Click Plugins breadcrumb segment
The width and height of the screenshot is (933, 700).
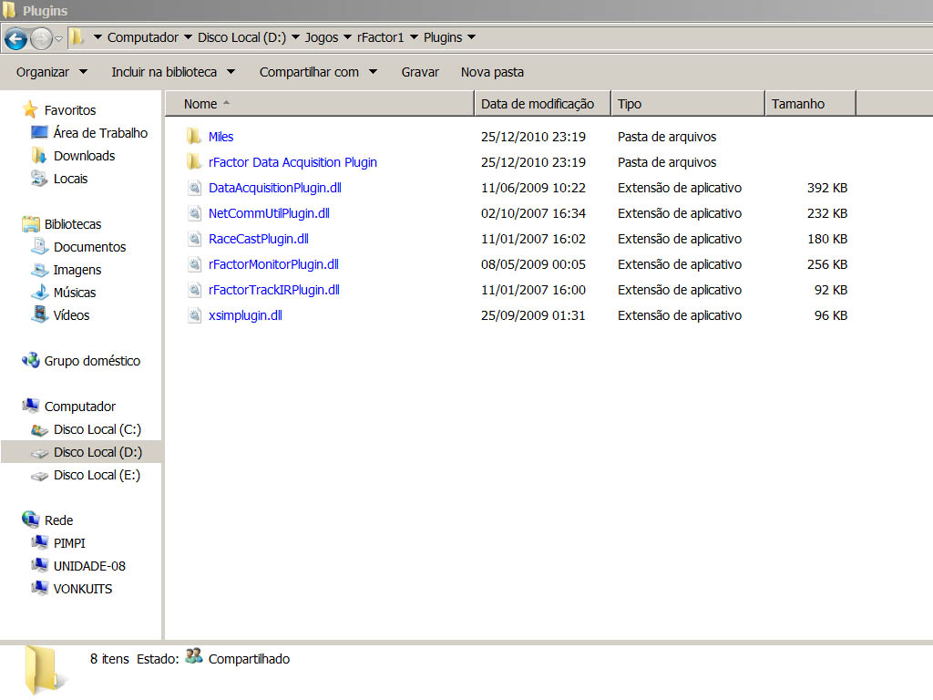443,37
